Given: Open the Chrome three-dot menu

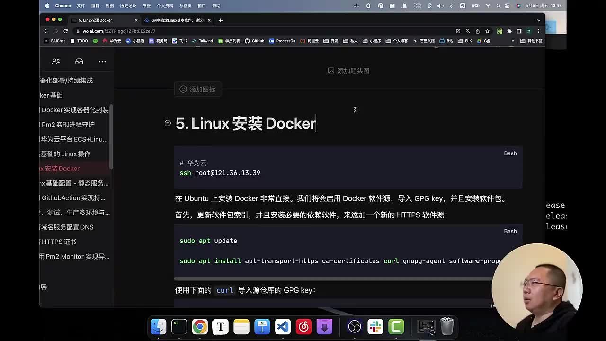Looking at the screenshot, I should coord(538,31).
